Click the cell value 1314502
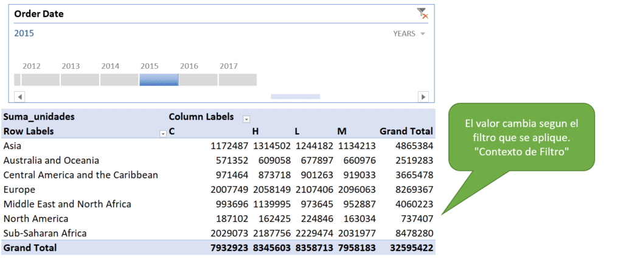Image resolution: width=623 pixels, height=259 pixels. point(271,146)
